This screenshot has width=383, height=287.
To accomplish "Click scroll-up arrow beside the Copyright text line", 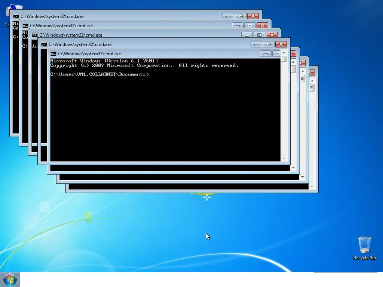I will pos(284,53).
